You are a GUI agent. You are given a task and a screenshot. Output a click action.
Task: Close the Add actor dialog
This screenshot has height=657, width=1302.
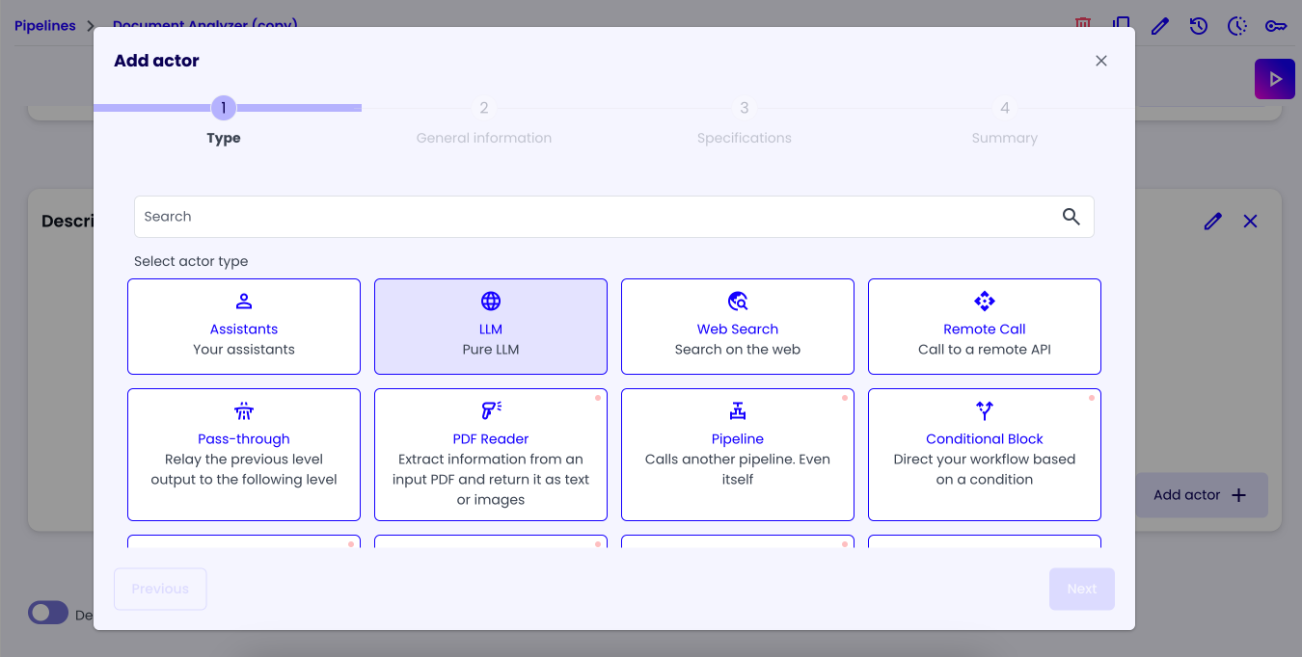tap(1101, 61)
